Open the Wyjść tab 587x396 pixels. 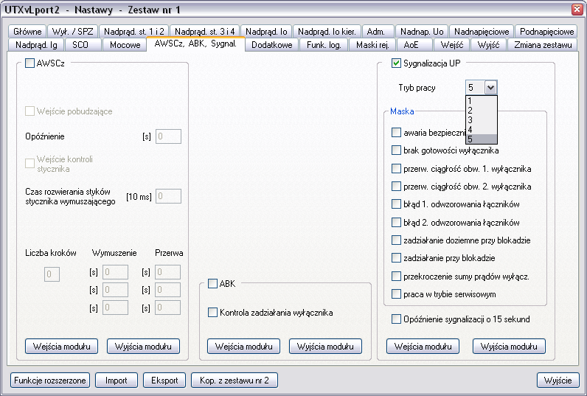click(x=488, y=45)
